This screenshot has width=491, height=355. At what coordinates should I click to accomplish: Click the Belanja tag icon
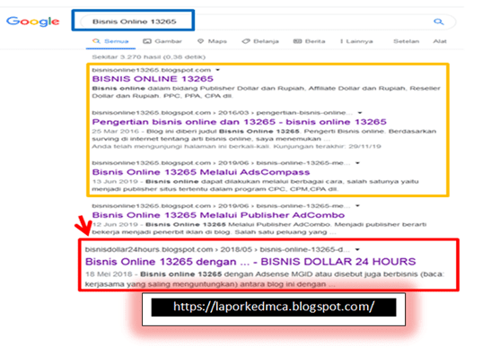tap(246, 41)
